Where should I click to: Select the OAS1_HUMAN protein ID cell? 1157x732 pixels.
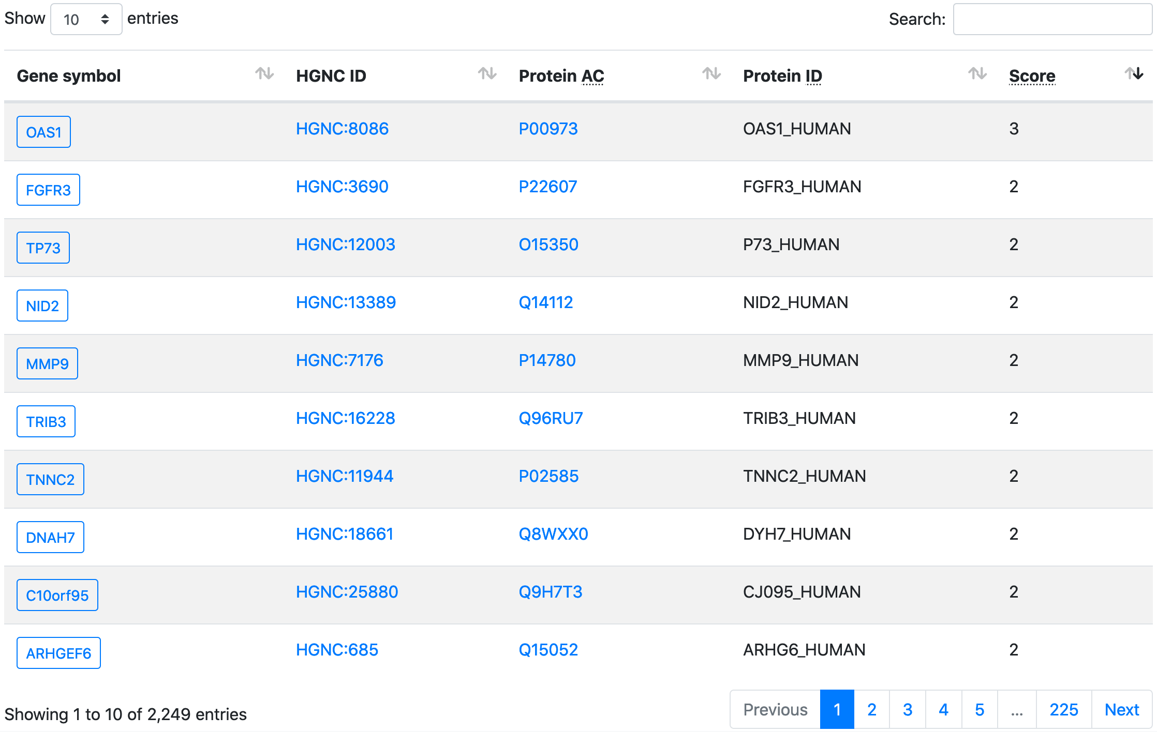click(x=797, y=129)
